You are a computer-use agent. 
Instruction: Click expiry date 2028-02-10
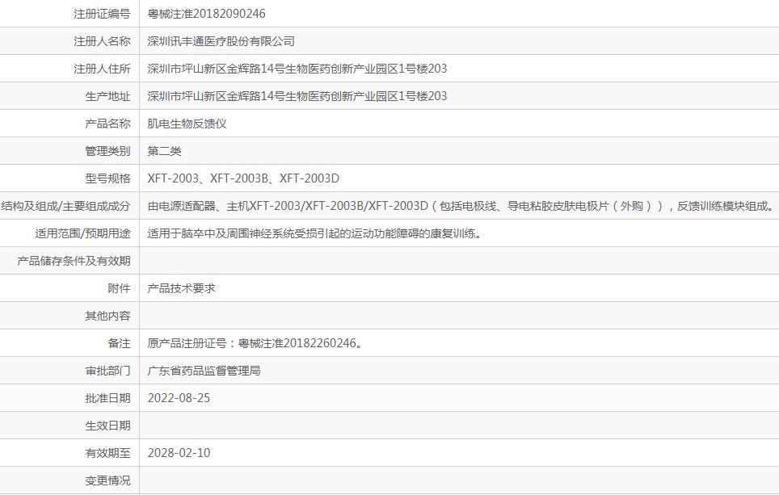[x=179, y=453]
